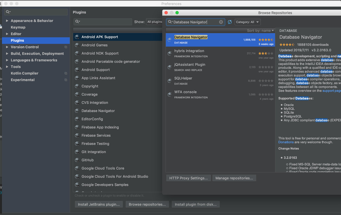Select Experimental in the Preferences sidebar

[x=23, y=80]
